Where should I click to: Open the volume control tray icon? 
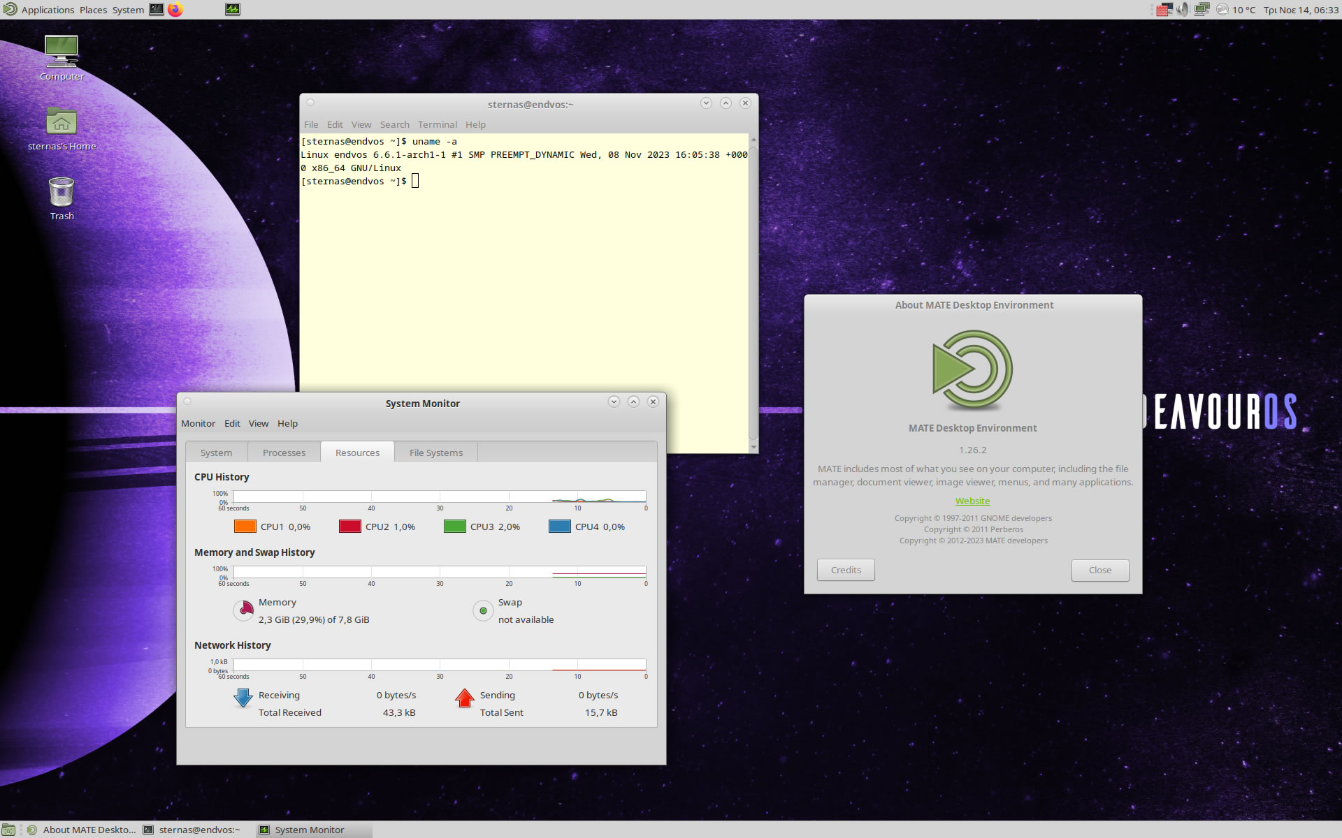(1183, 10)
